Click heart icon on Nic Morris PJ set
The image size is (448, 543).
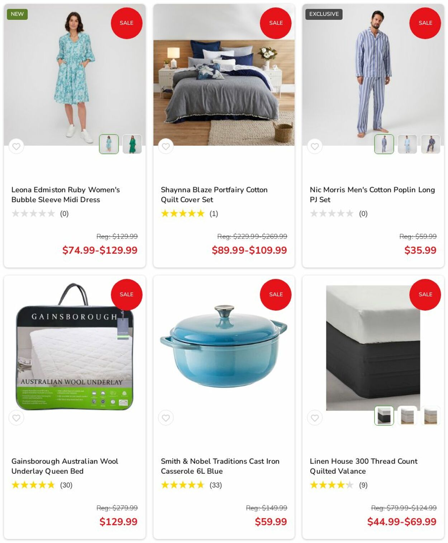[x=315, y=146]
